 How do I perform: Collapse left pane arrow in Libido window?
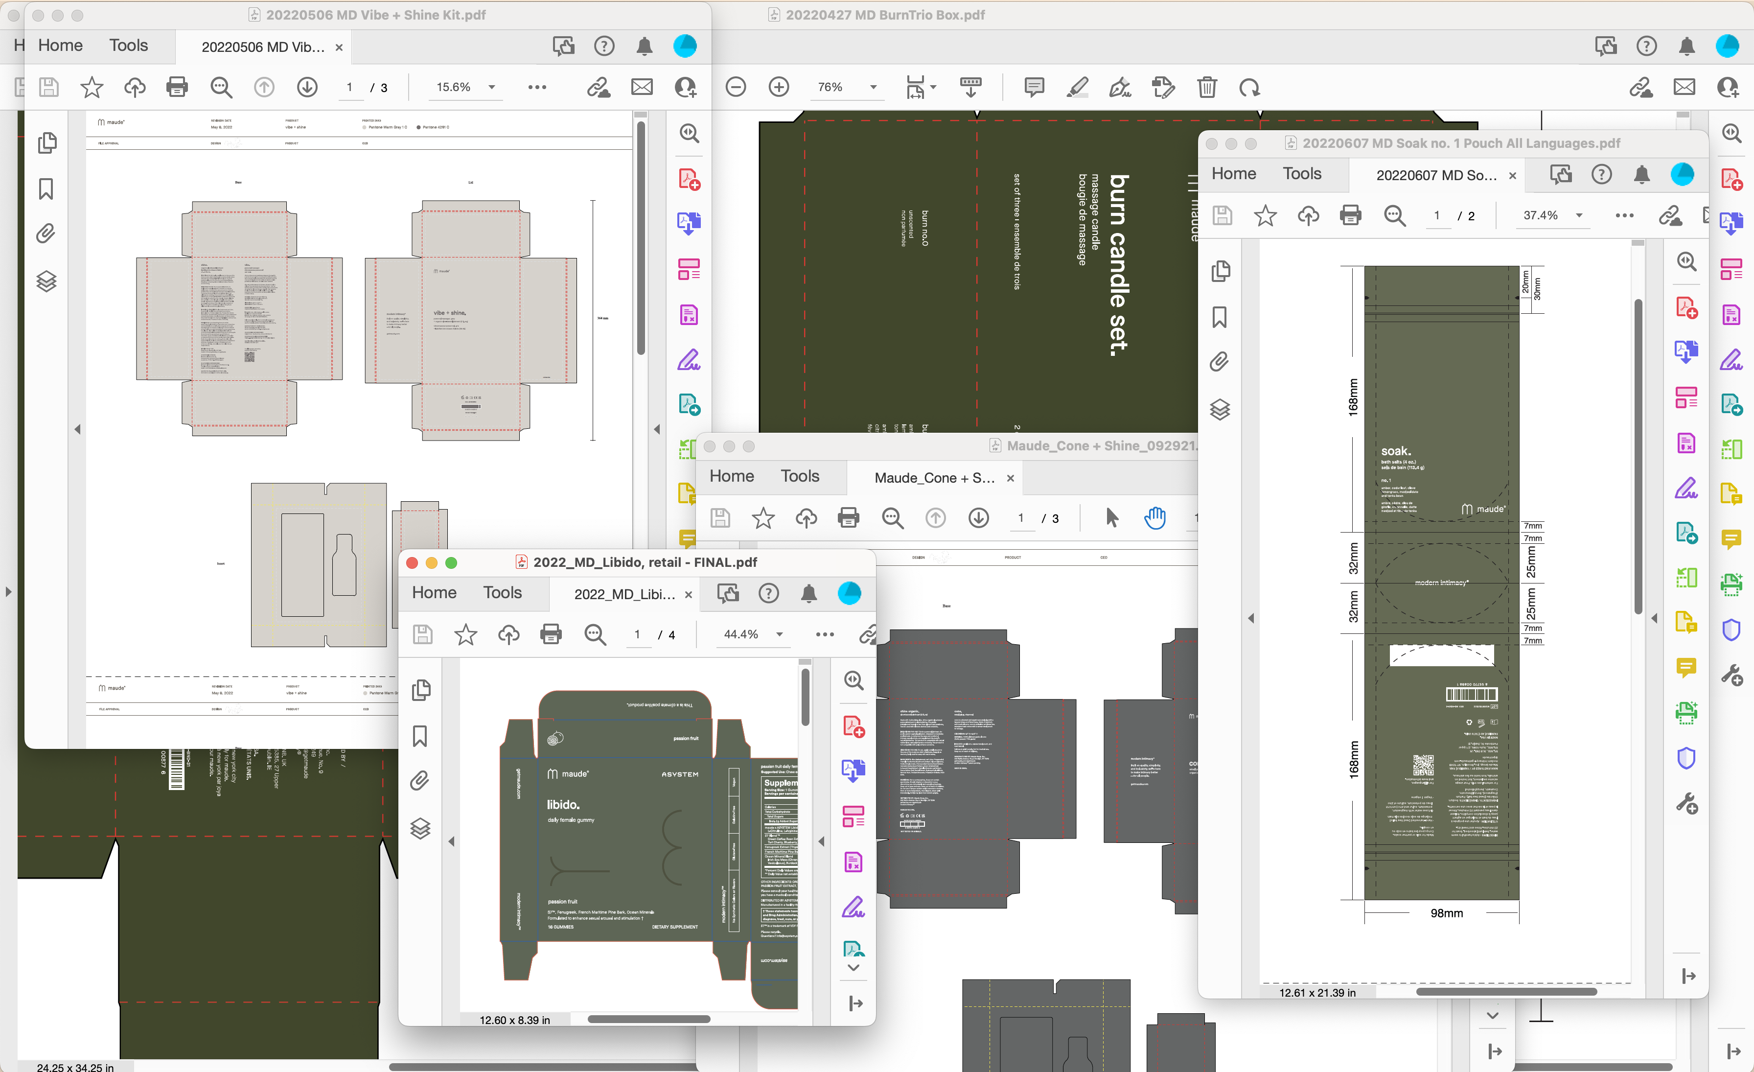[451, 841]
